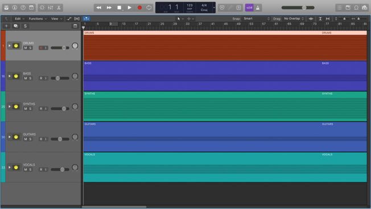
Task: Mute the SYNTHS track
Action: [x=26, y=109]
